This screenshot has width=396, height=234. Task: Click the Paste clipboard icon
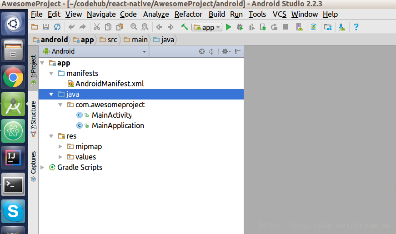point(120,27)
